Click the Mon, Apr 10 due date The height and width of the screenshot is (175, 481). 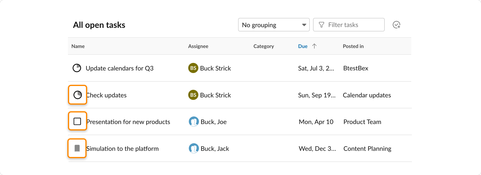[x=316, y=122]
